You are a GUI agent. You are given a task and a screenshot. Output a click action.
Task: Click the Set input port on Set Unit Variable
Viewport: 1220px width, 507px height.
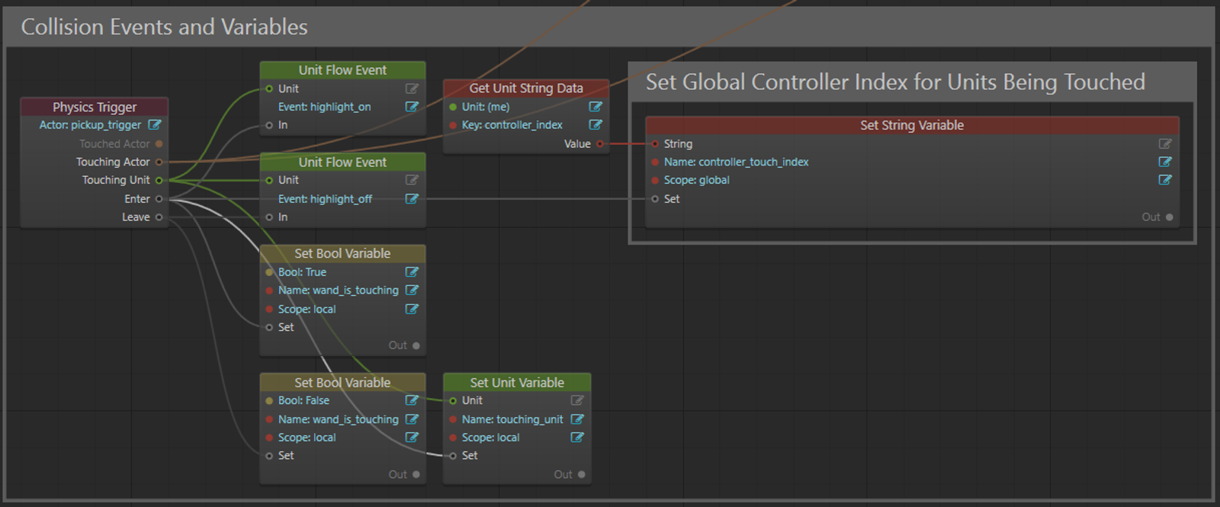tap(453, 456)
